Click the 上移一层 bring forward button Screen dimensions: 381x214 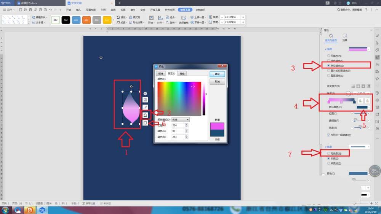click(198, 17)
